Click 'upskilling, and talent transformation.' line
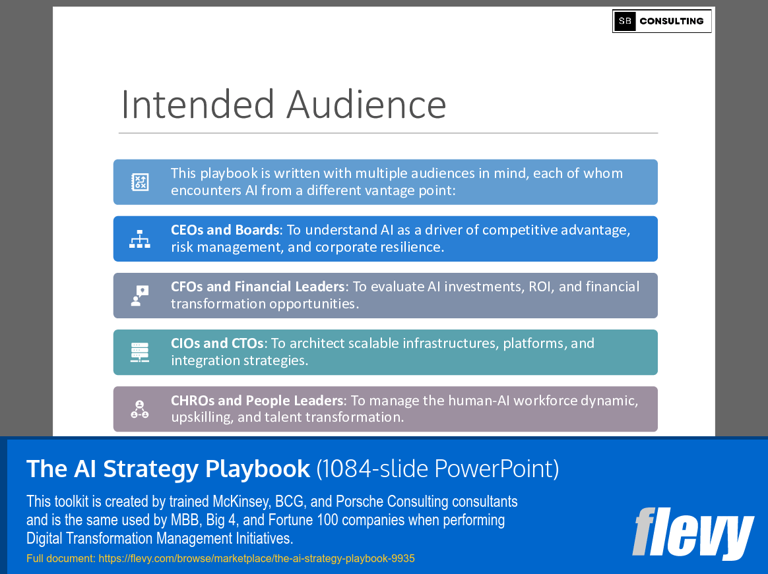This screenshot has width=768, height=574. pos(288,417)
